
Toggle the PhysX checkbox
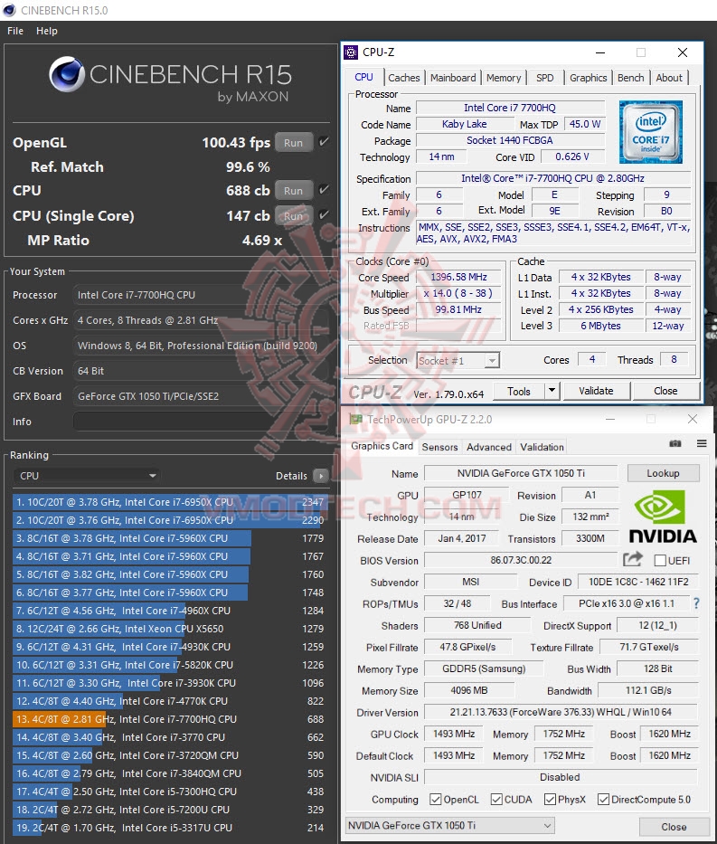coord(550,800)
